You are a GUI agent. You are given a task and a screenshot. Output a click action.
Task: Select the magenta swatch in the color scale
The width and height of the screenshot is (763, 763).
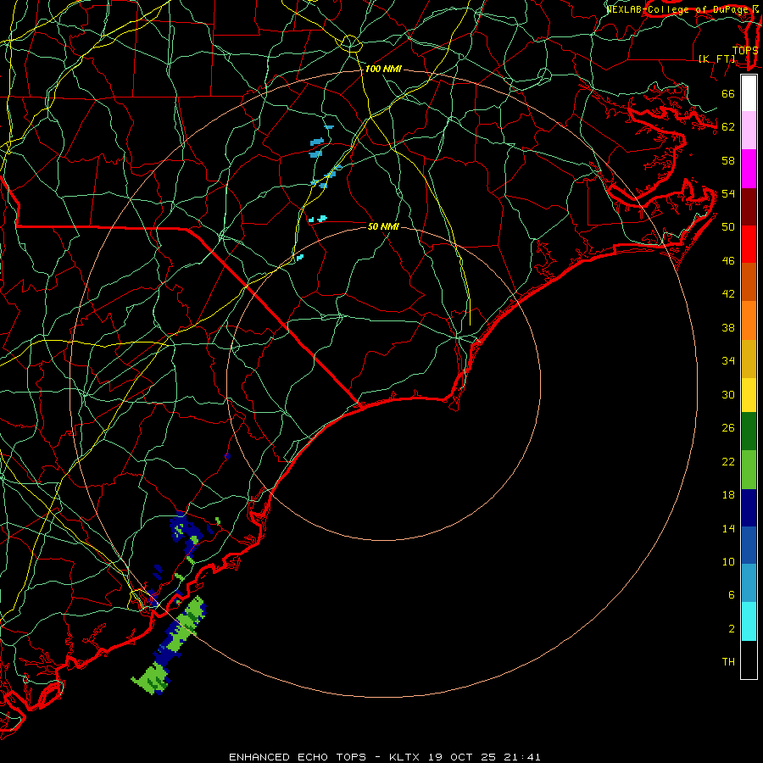(x=749, y=169)
